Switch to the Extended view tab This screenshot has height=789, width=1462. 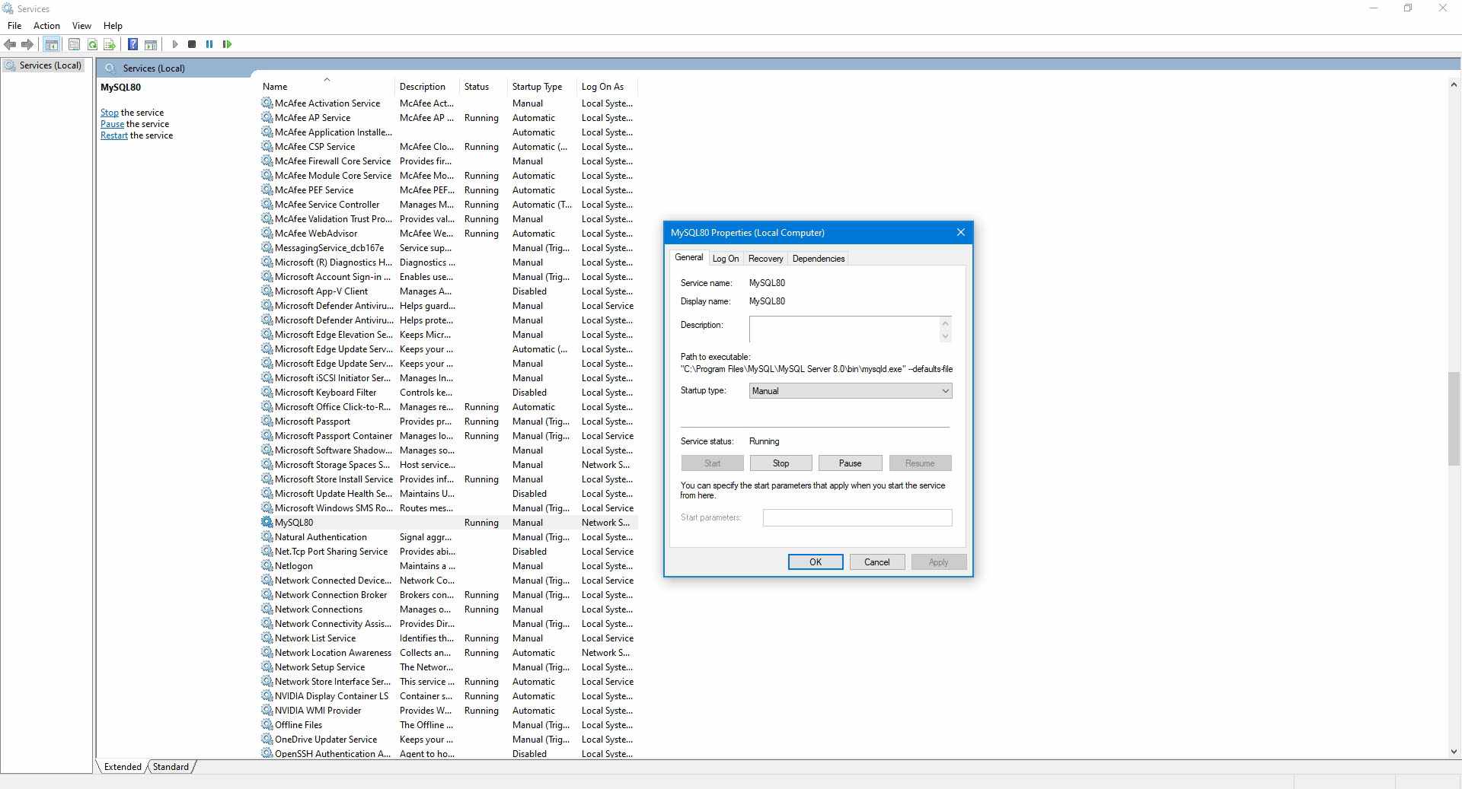pyautogui.click(x=123, y=766)
